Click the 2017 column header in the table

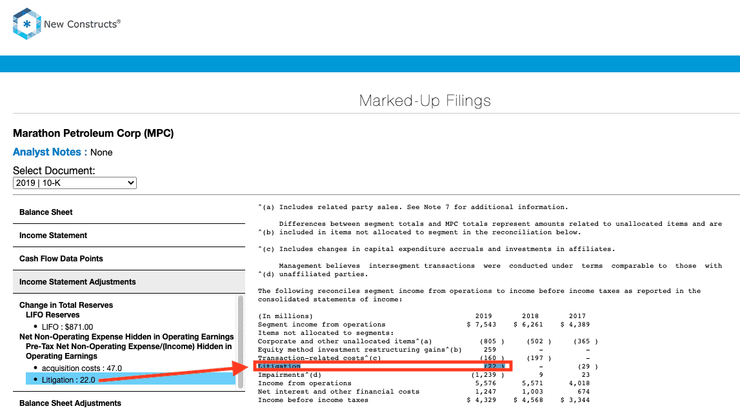click(577, 316)
